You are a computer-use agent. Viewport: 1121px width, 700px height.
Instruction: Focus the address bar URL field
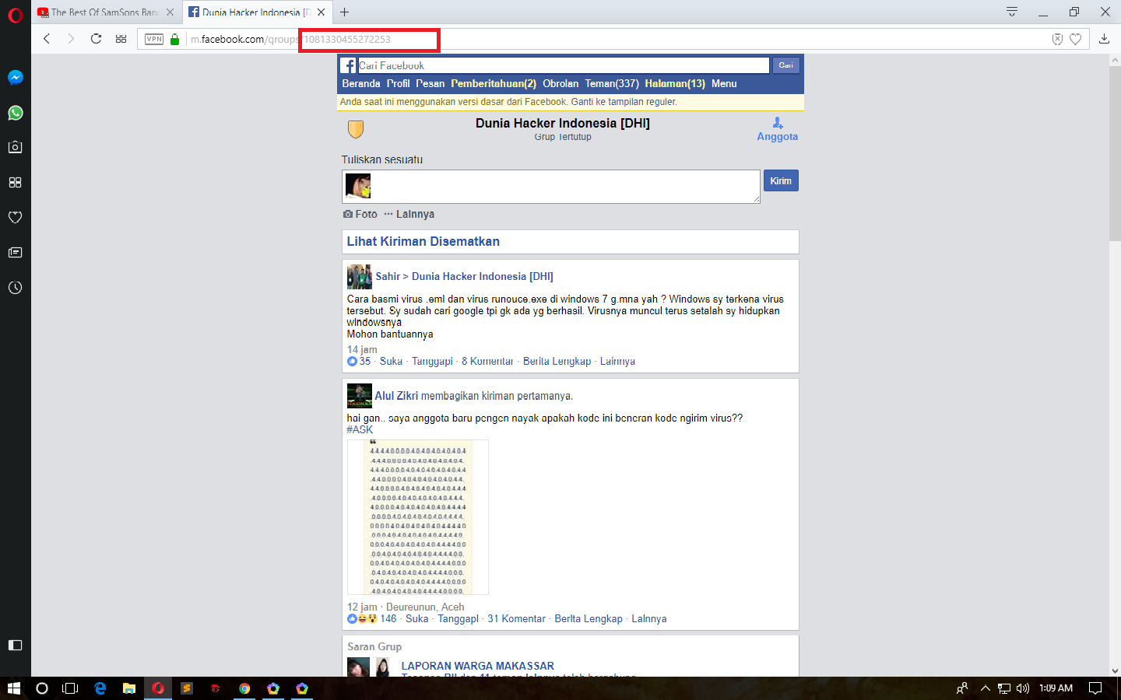pyautogui.click(x=615, y=39)
